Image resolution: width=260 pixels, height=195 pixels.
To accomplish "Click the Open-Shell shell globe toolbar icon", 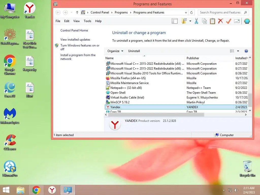I will click(247, 21).
